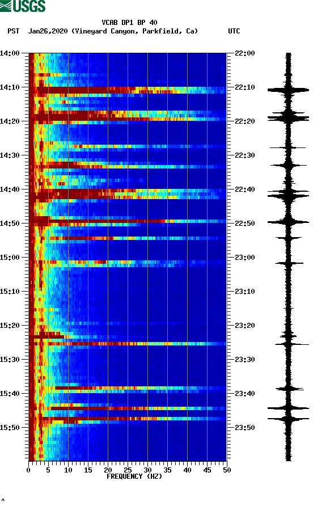Click the seismogram spike at 22:10 UTC
This screenshot has height=506, width=313.
click(288, 90)
